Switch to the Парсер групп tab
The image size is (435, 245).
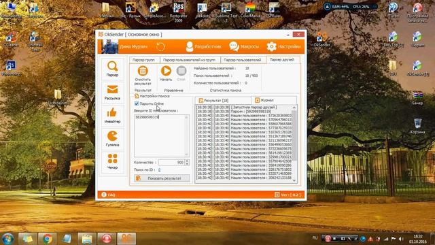[x=143, y=60]
